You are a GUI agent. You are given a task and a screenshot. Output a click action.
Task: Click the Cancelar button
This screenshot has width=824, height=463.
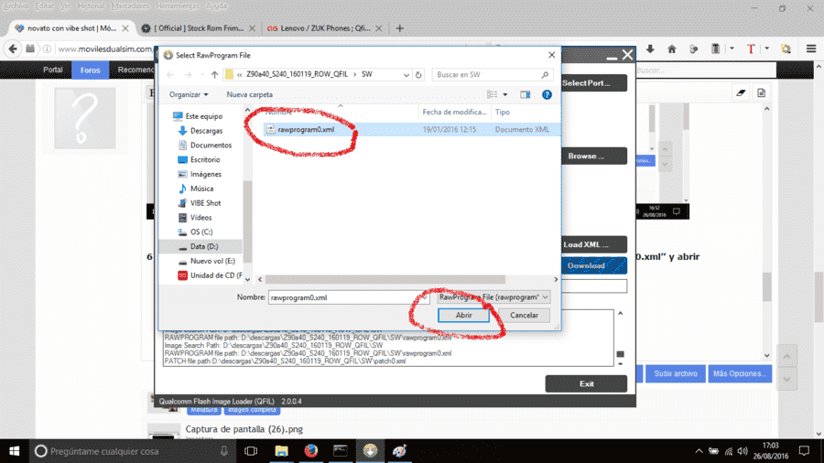click(x=524, y=315)
